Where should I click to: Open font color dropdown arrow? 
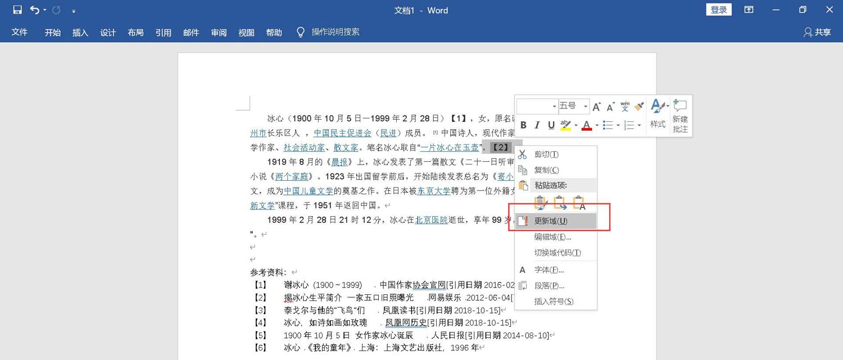pyautogui.click(x=597, y=125)
